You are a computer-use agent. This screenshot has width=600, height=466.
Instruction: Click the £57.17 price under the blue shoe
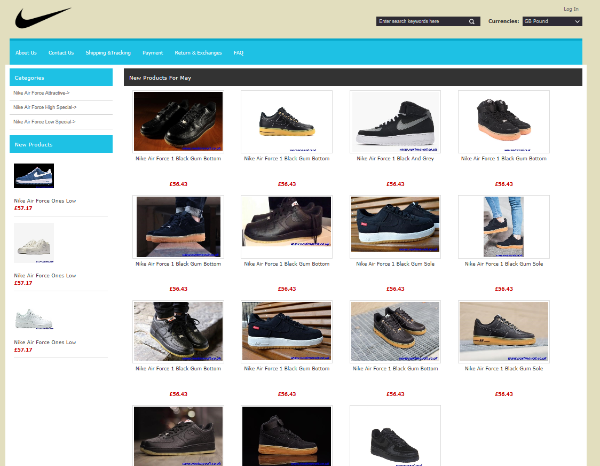[23, 208]
